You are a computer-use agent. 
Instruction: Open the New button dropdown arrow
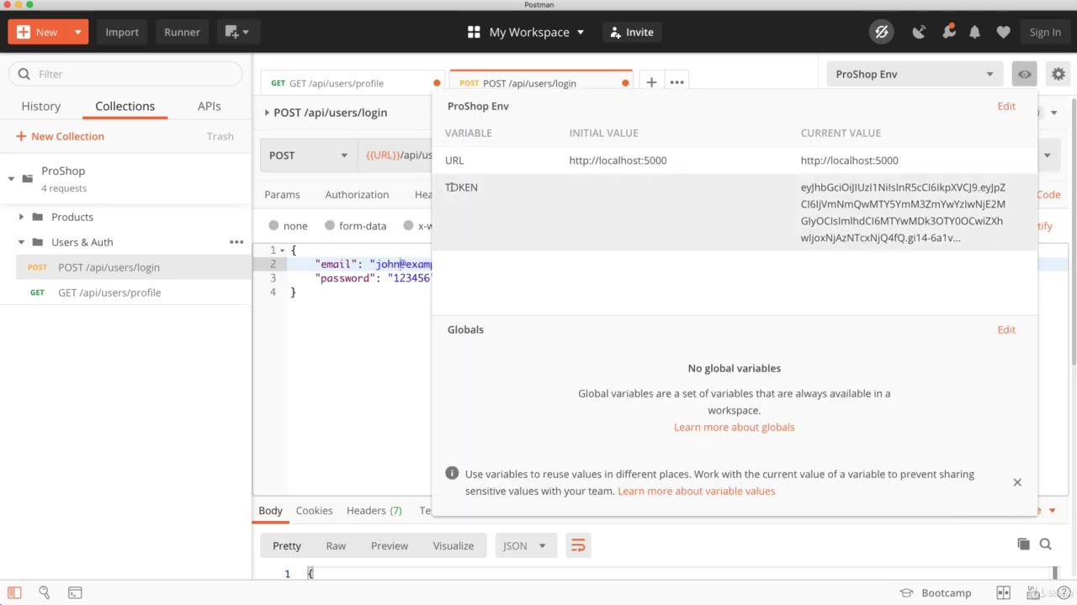pyautogui.click(x=77, y=32)
